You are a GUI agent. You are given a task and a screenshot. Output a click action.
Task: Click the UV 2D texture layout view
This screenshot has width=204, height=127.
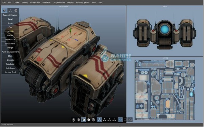pos(165,89)
